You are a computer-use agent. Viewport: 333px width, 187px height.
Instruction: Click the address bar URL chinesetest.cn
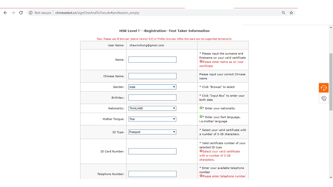click(x=97, y=13)
